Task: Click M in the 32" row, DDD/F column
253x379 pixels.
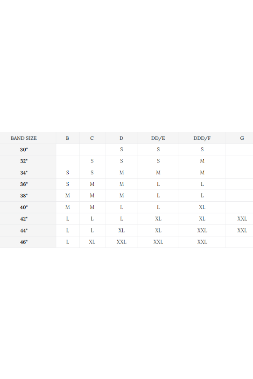Action: click(202, 161)
